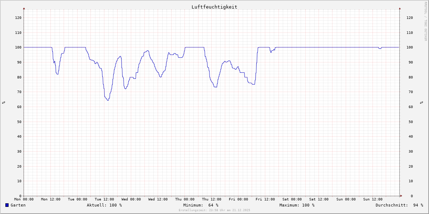Viewport: 429px width, 214px height.
Task: Click the "Mon 00:00" time axis label
Action: [x=24, y=199]
